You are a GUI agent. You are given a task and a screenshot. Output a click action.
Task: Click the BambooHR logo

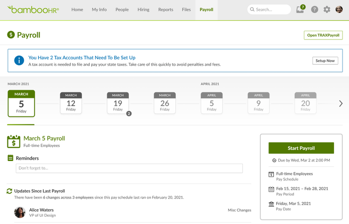pyautogui.click(x=33, y=10)
